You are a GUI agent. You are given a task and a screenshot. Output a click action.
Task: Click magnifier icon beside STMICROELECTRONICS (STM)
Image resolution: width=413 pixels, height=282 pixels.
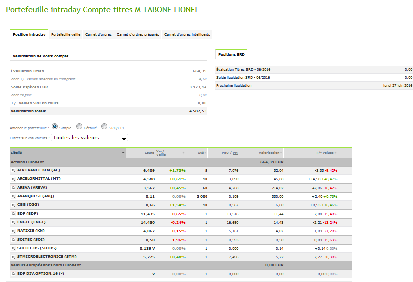(x=13, y=257)
